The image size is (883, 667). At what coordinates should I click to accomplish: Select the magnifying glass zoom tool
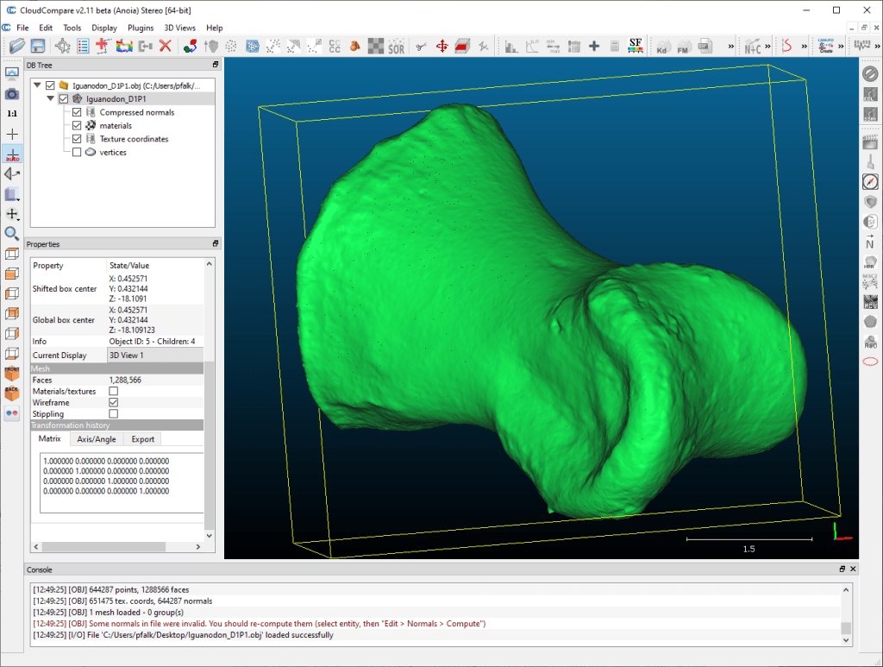click(x=12, y=234)
